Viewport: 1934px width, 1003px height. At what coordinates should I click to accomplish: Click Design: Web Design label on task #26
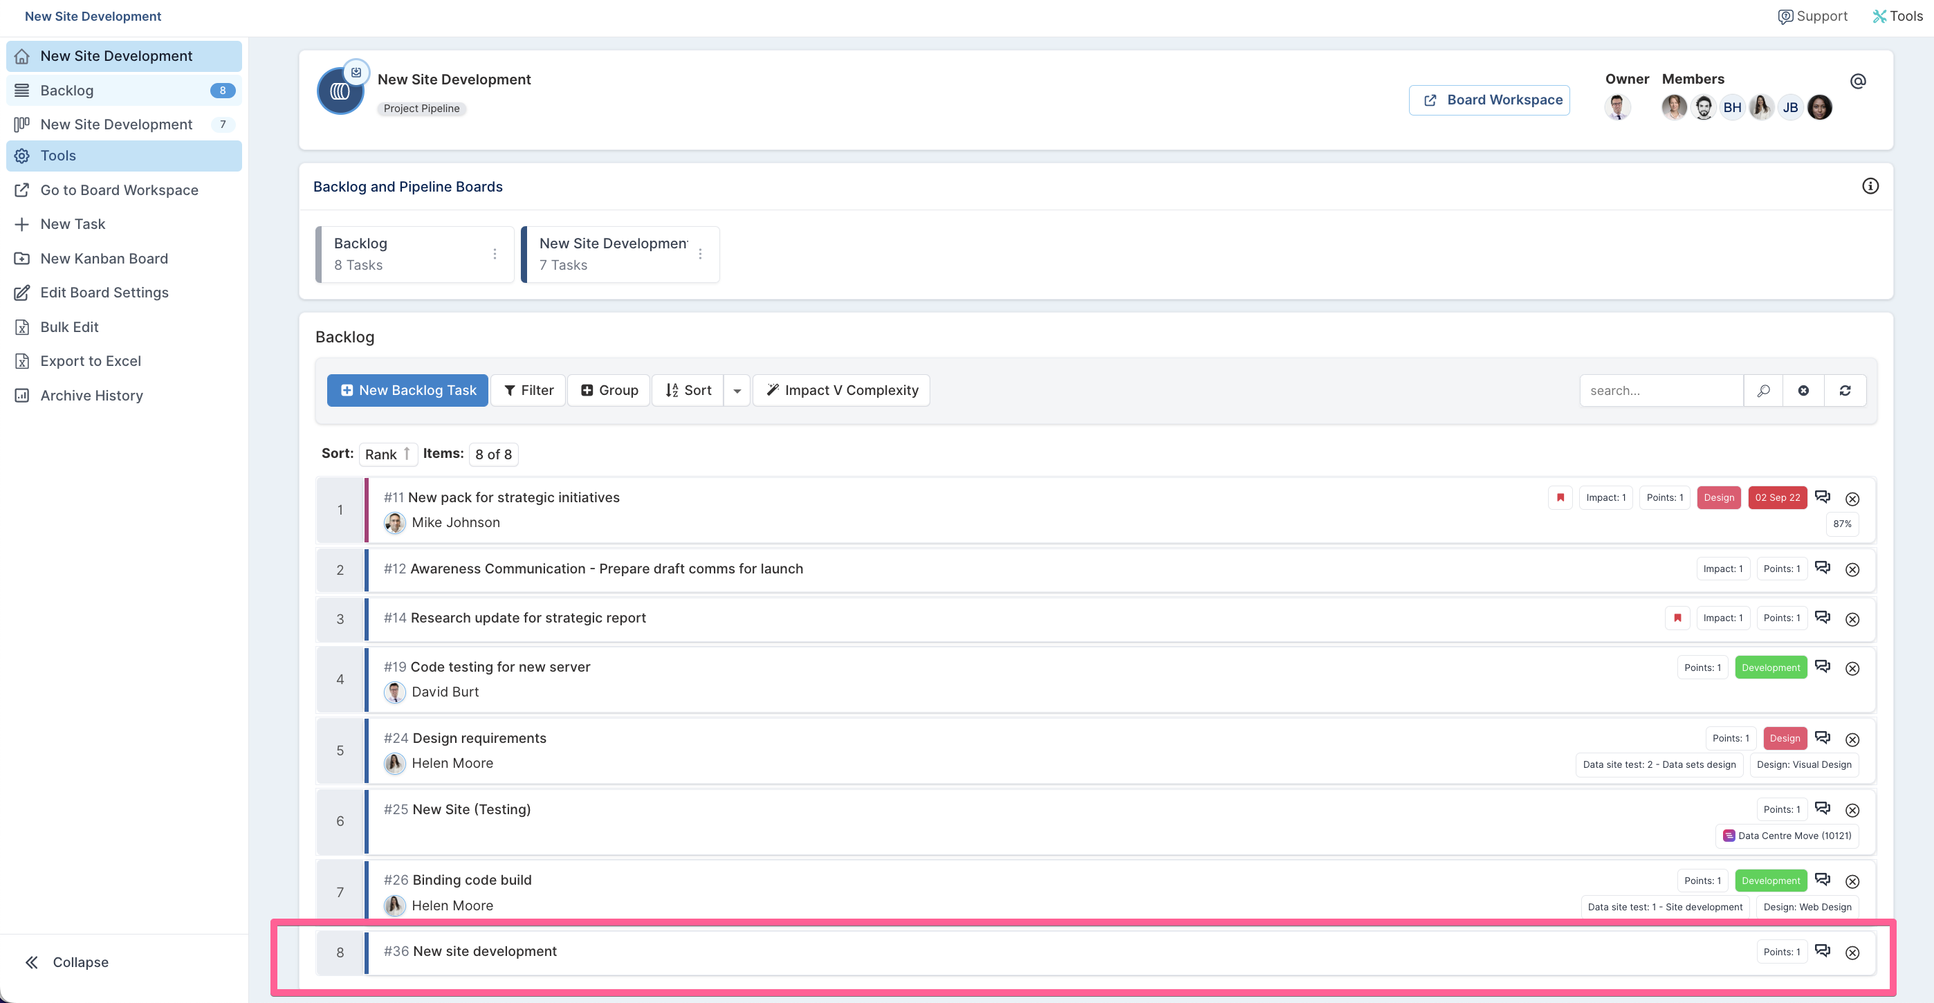1807,907
